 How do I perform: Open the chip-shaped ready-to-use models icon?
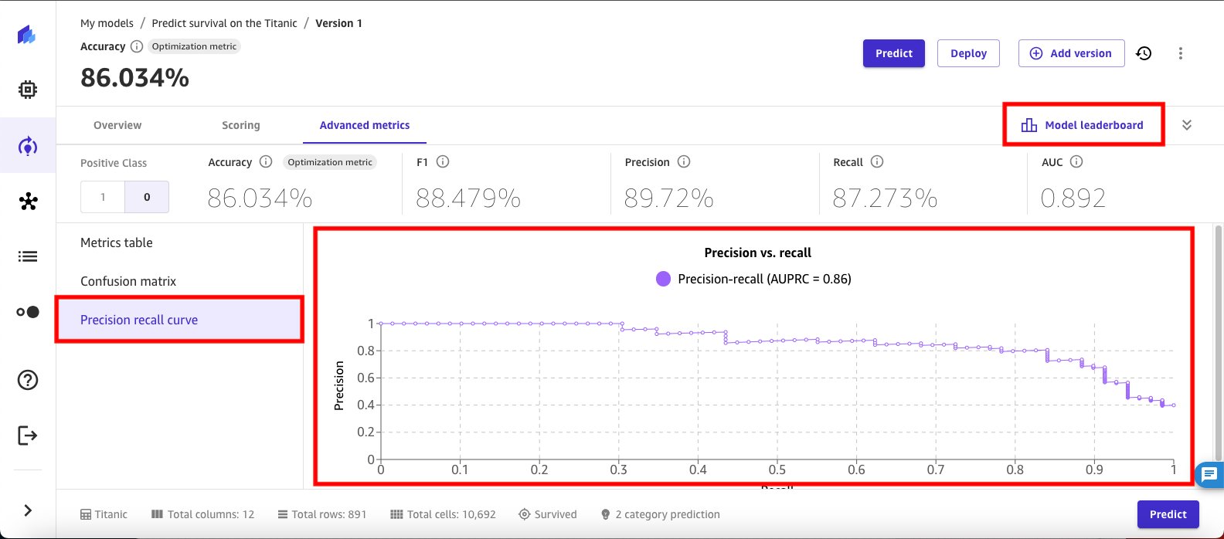pyautogui.click(x=28, y=90)
